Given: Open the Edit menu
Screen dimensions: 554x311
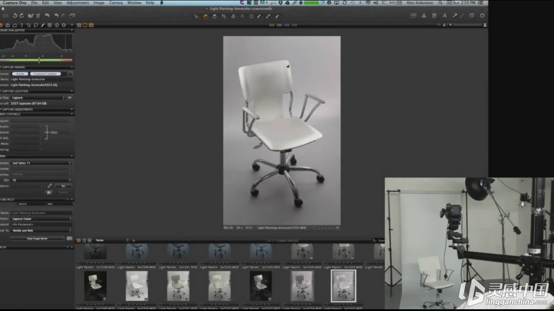Looking at the screenshot, I should [45, 3].
